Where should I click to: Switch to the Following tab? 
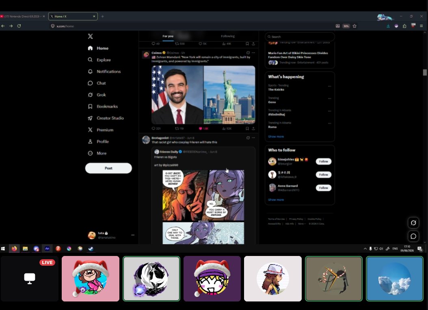[x=228, y=36]
